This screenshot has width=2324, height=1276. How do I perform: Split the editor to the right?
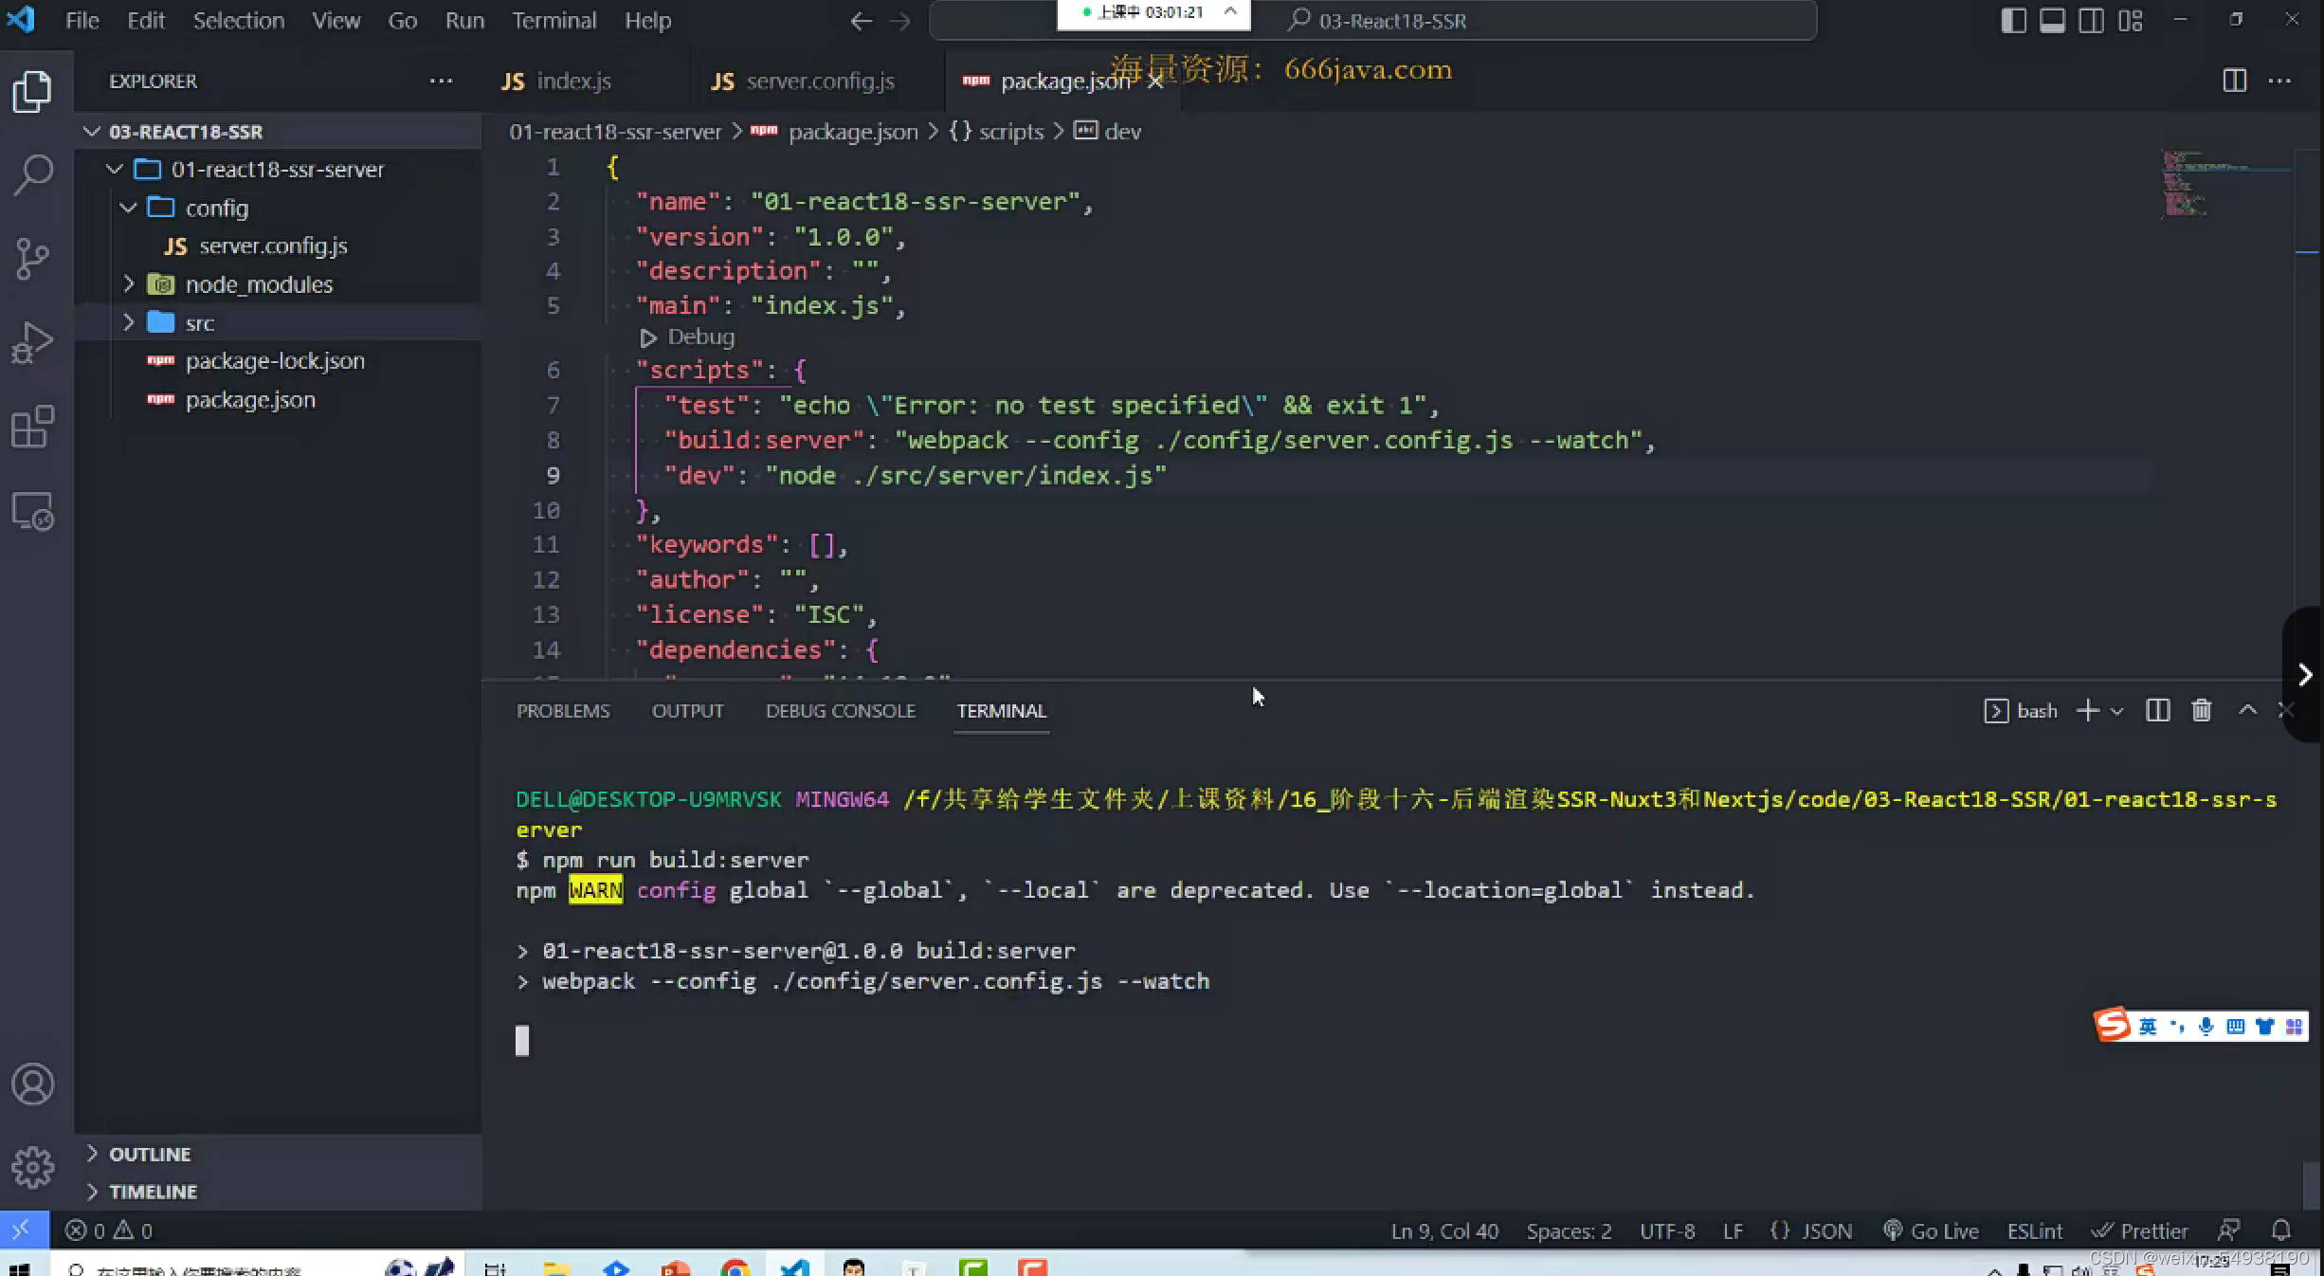[2234, 81]
